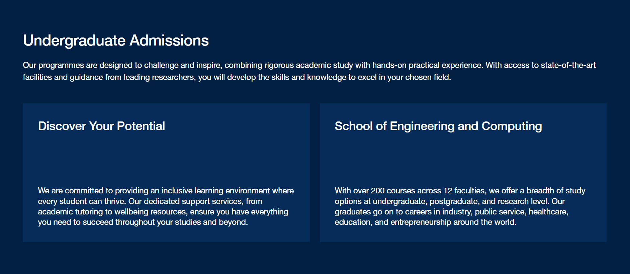This screenshot has height=274, width=630.
Task: Click the word "healthcare" in right card
Action: click(548, 212)
